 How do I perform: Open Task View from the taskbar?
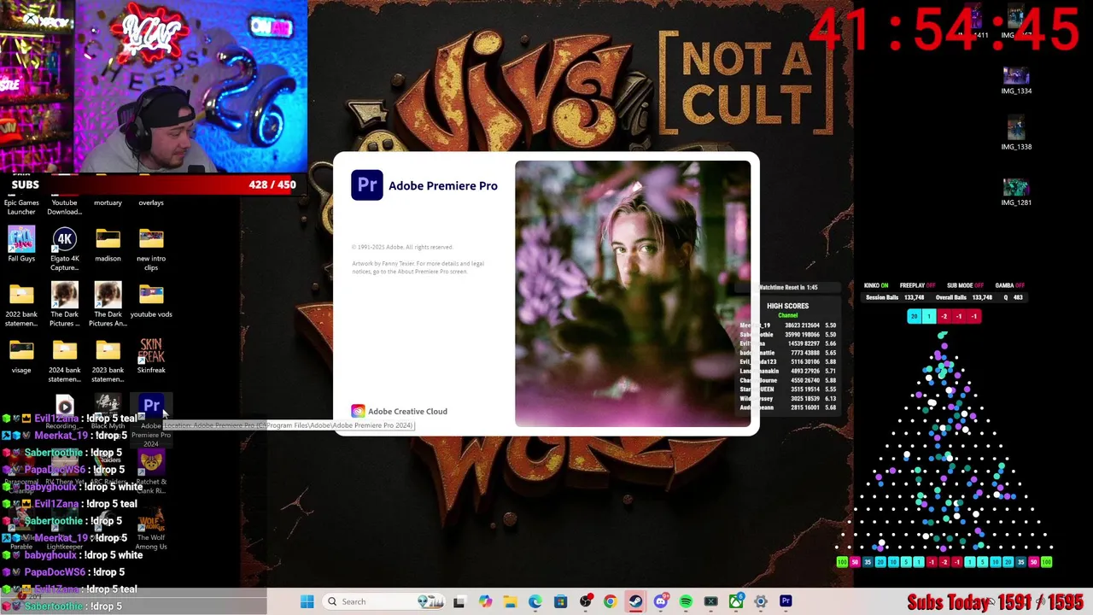[459, 601]
